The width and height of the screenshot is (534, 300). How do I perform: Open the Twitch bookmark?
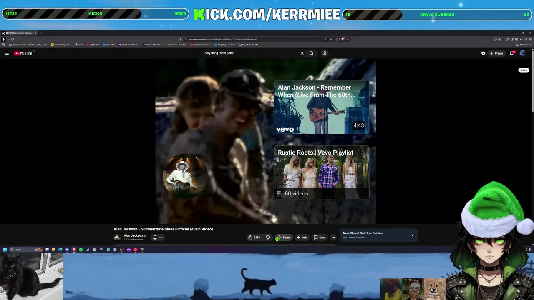coord(79,45)
